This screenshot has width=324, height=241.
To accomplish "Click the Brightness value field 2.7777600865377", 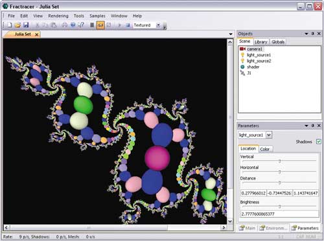I will tap(279, 214).
